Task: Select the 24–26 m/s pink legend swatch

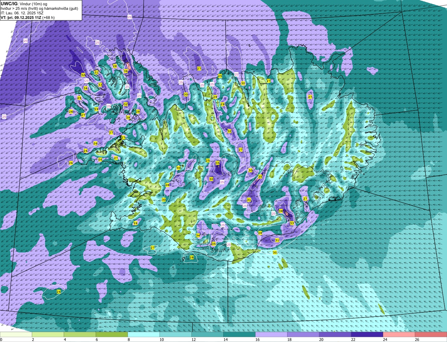Action: coord(400,335)
